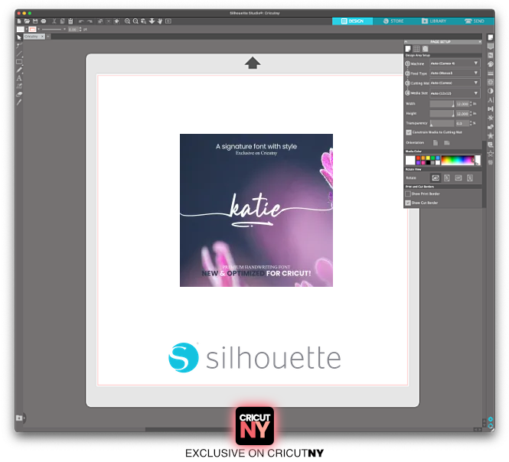
Task: Click the Height value field
Action: pos(462,113)
